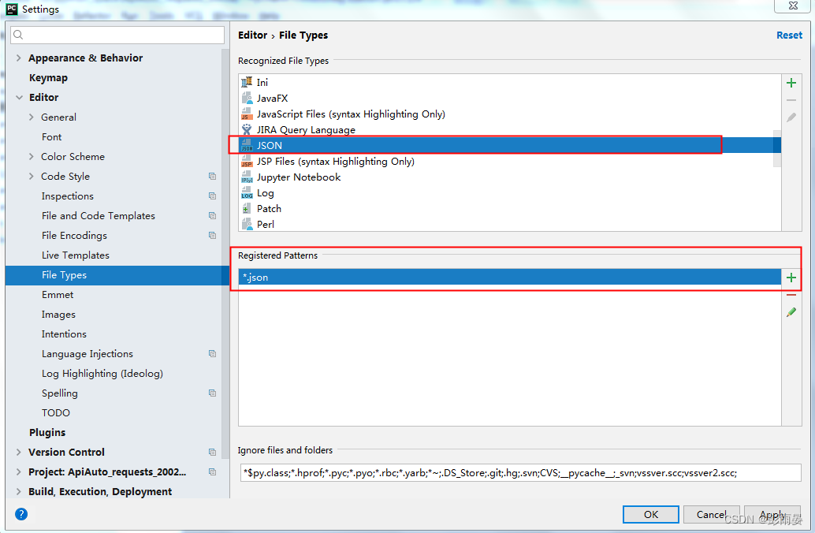Click the project-level icon beside Code Style
Screen dimensions: 815x533
click(x=212, y=177)
